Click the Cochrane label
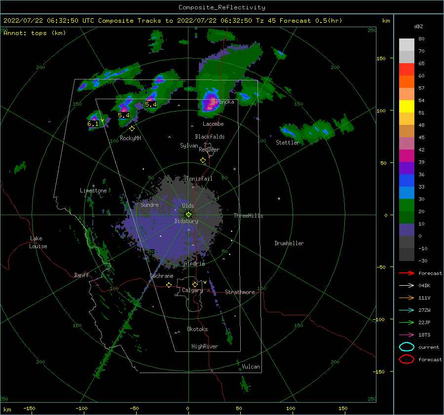 coord(161,276)
